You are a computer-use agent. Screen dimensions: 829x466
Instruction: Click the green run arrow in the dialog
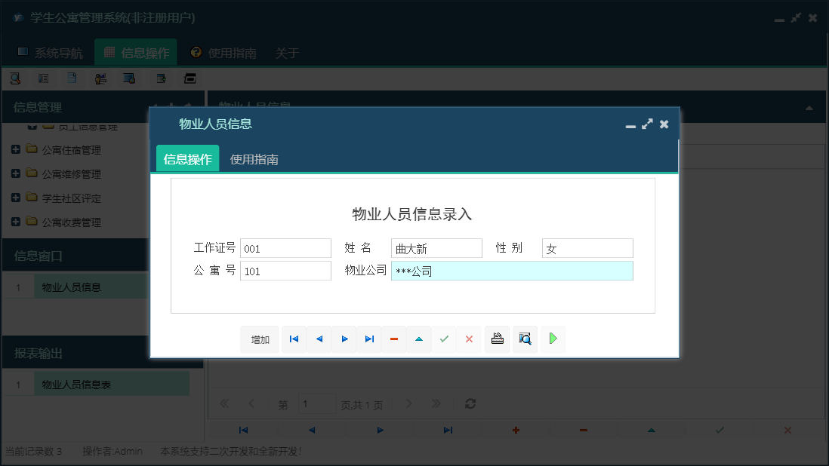pyautogui.click(x=553, y=339)
